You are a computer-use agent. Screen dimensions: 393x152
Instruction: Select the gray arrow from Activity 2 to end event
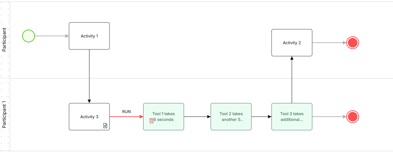329,43
